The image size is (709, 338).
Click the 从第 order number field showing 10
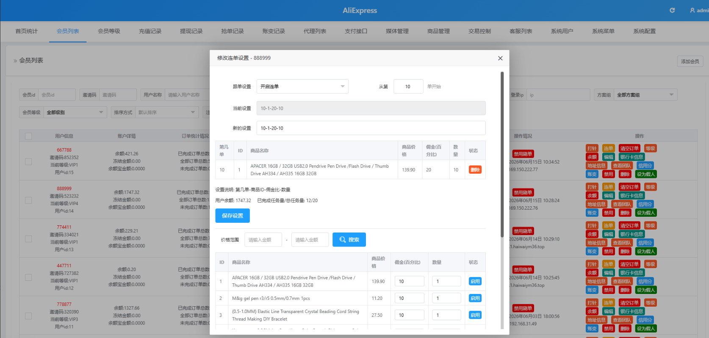[408, 86]
